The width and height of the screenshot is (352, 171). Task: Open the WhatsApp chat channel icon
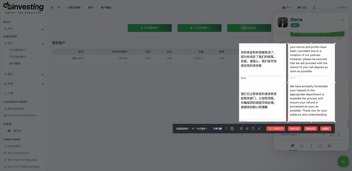point(302,146)
